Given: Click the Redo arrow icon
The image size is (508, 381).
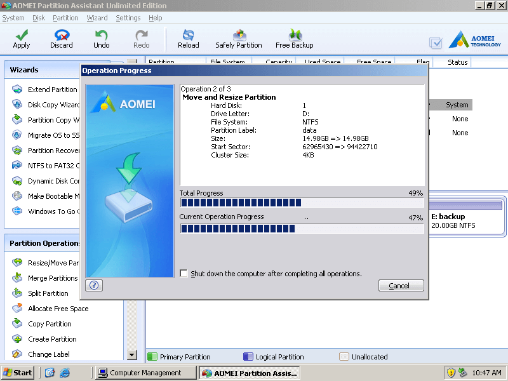Looking at the screenshot, I should (142, 34).
